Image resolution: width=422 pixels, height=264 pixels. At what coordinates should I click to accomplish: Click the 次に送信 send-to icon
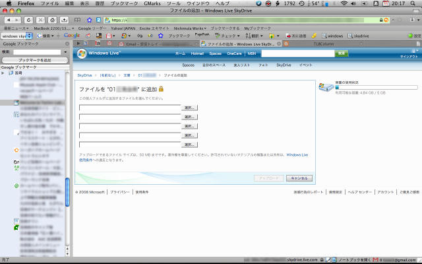296,36
